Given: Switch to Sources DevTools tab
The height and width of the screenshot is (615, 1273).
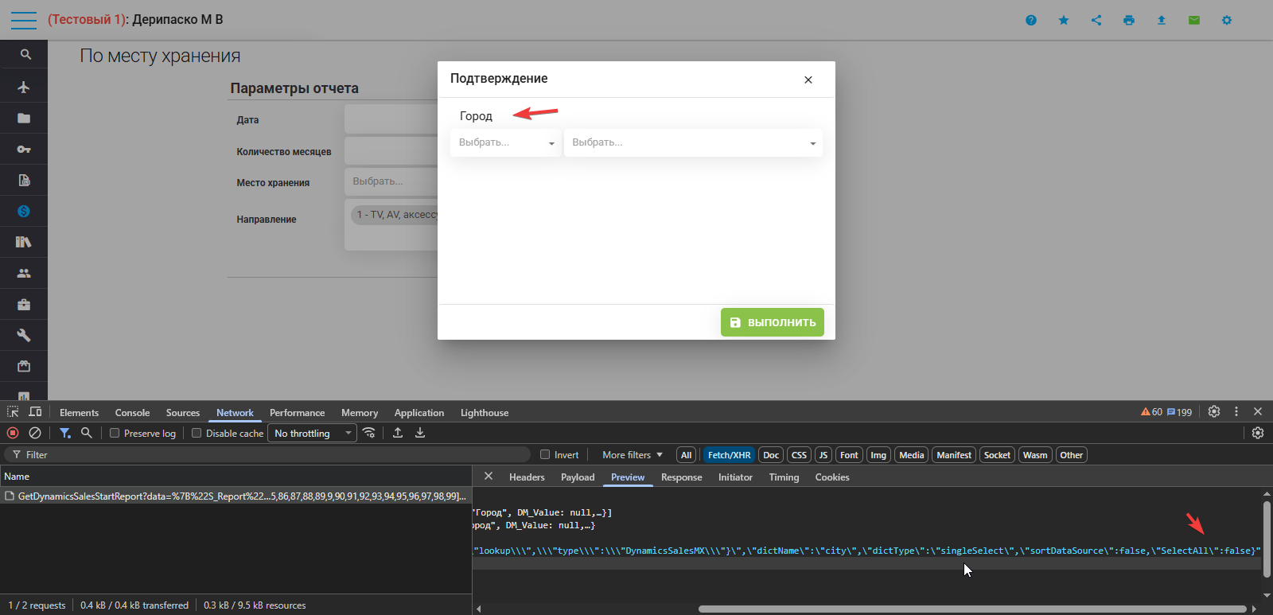Looking at the screenshot, I should 183,412.
